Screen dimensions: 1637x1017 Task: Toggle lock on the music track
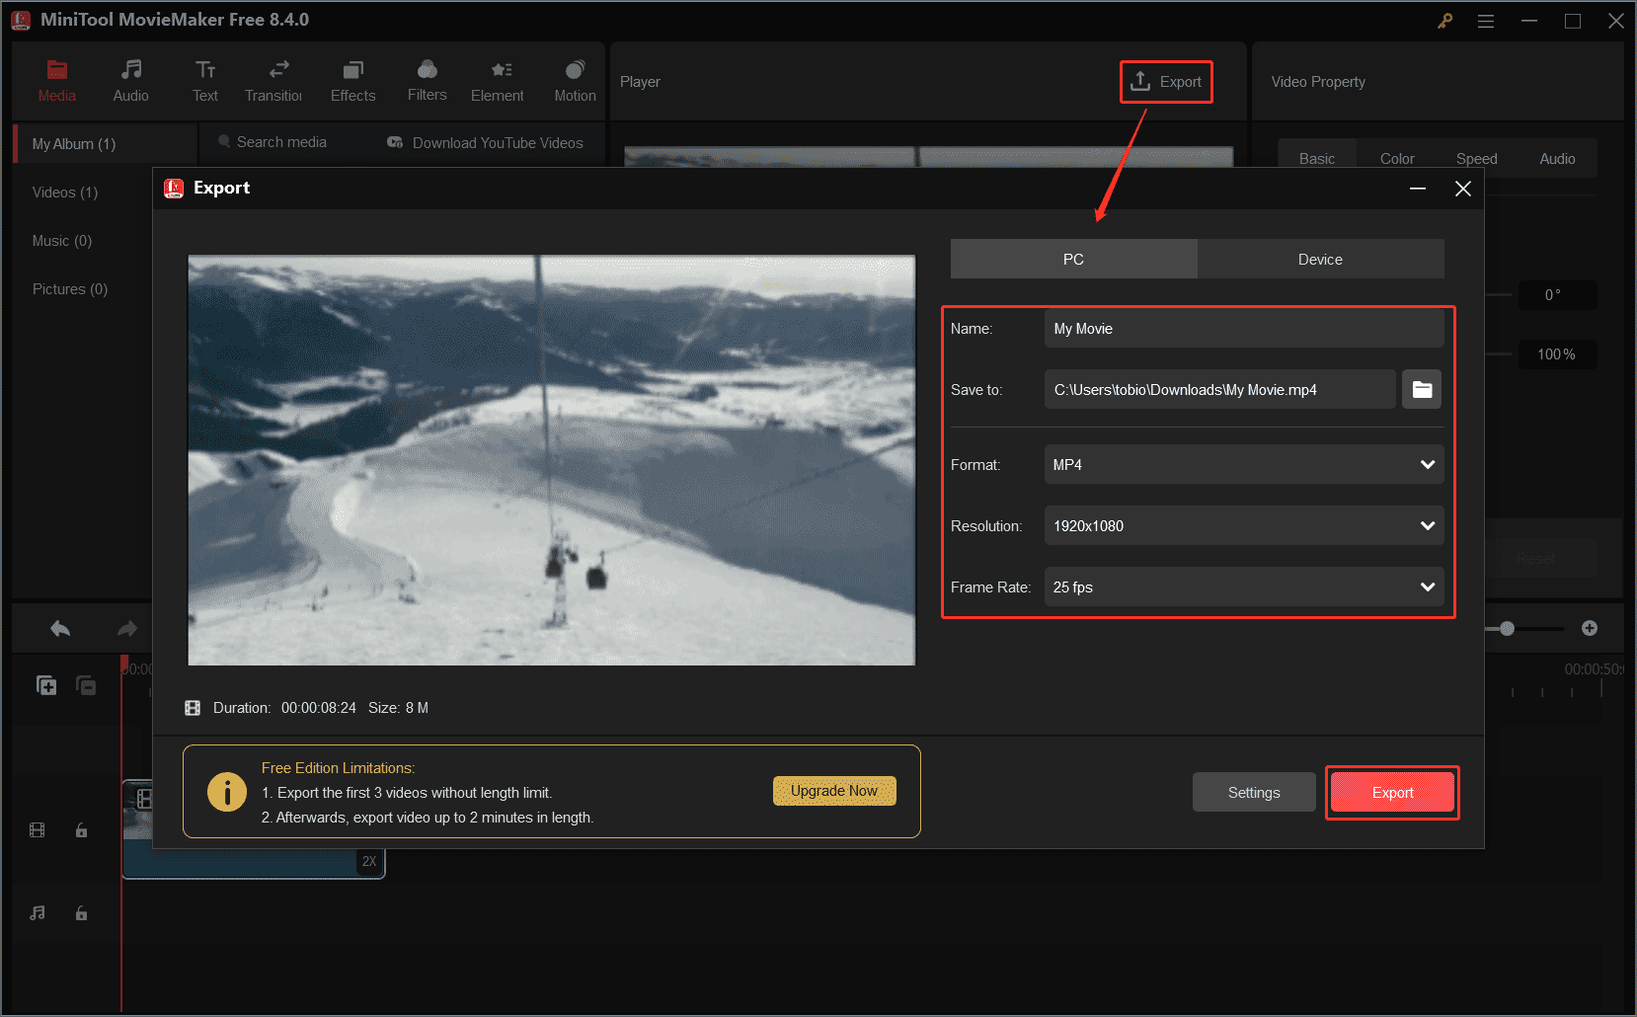[x=81, y=912]
